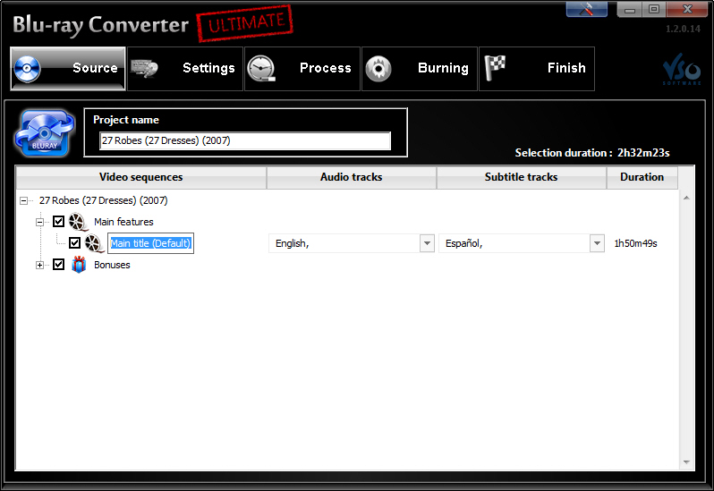Select the Main title (Default) item
Viewport: 714px width, 491px height.
tap(150, 243)
